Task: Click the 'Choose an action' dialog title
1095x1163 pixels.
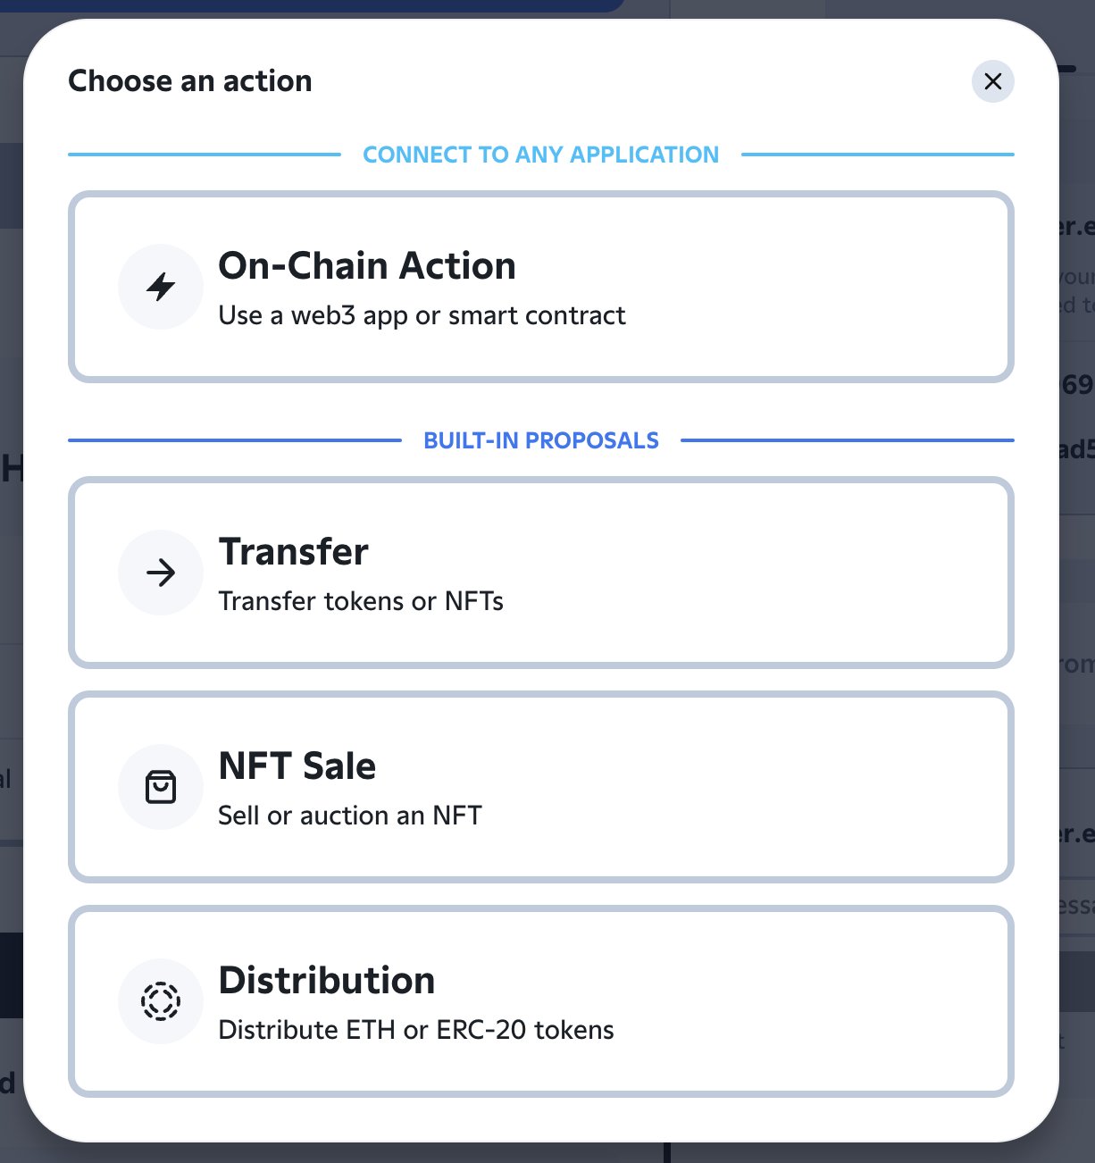Action: (190, 81)
